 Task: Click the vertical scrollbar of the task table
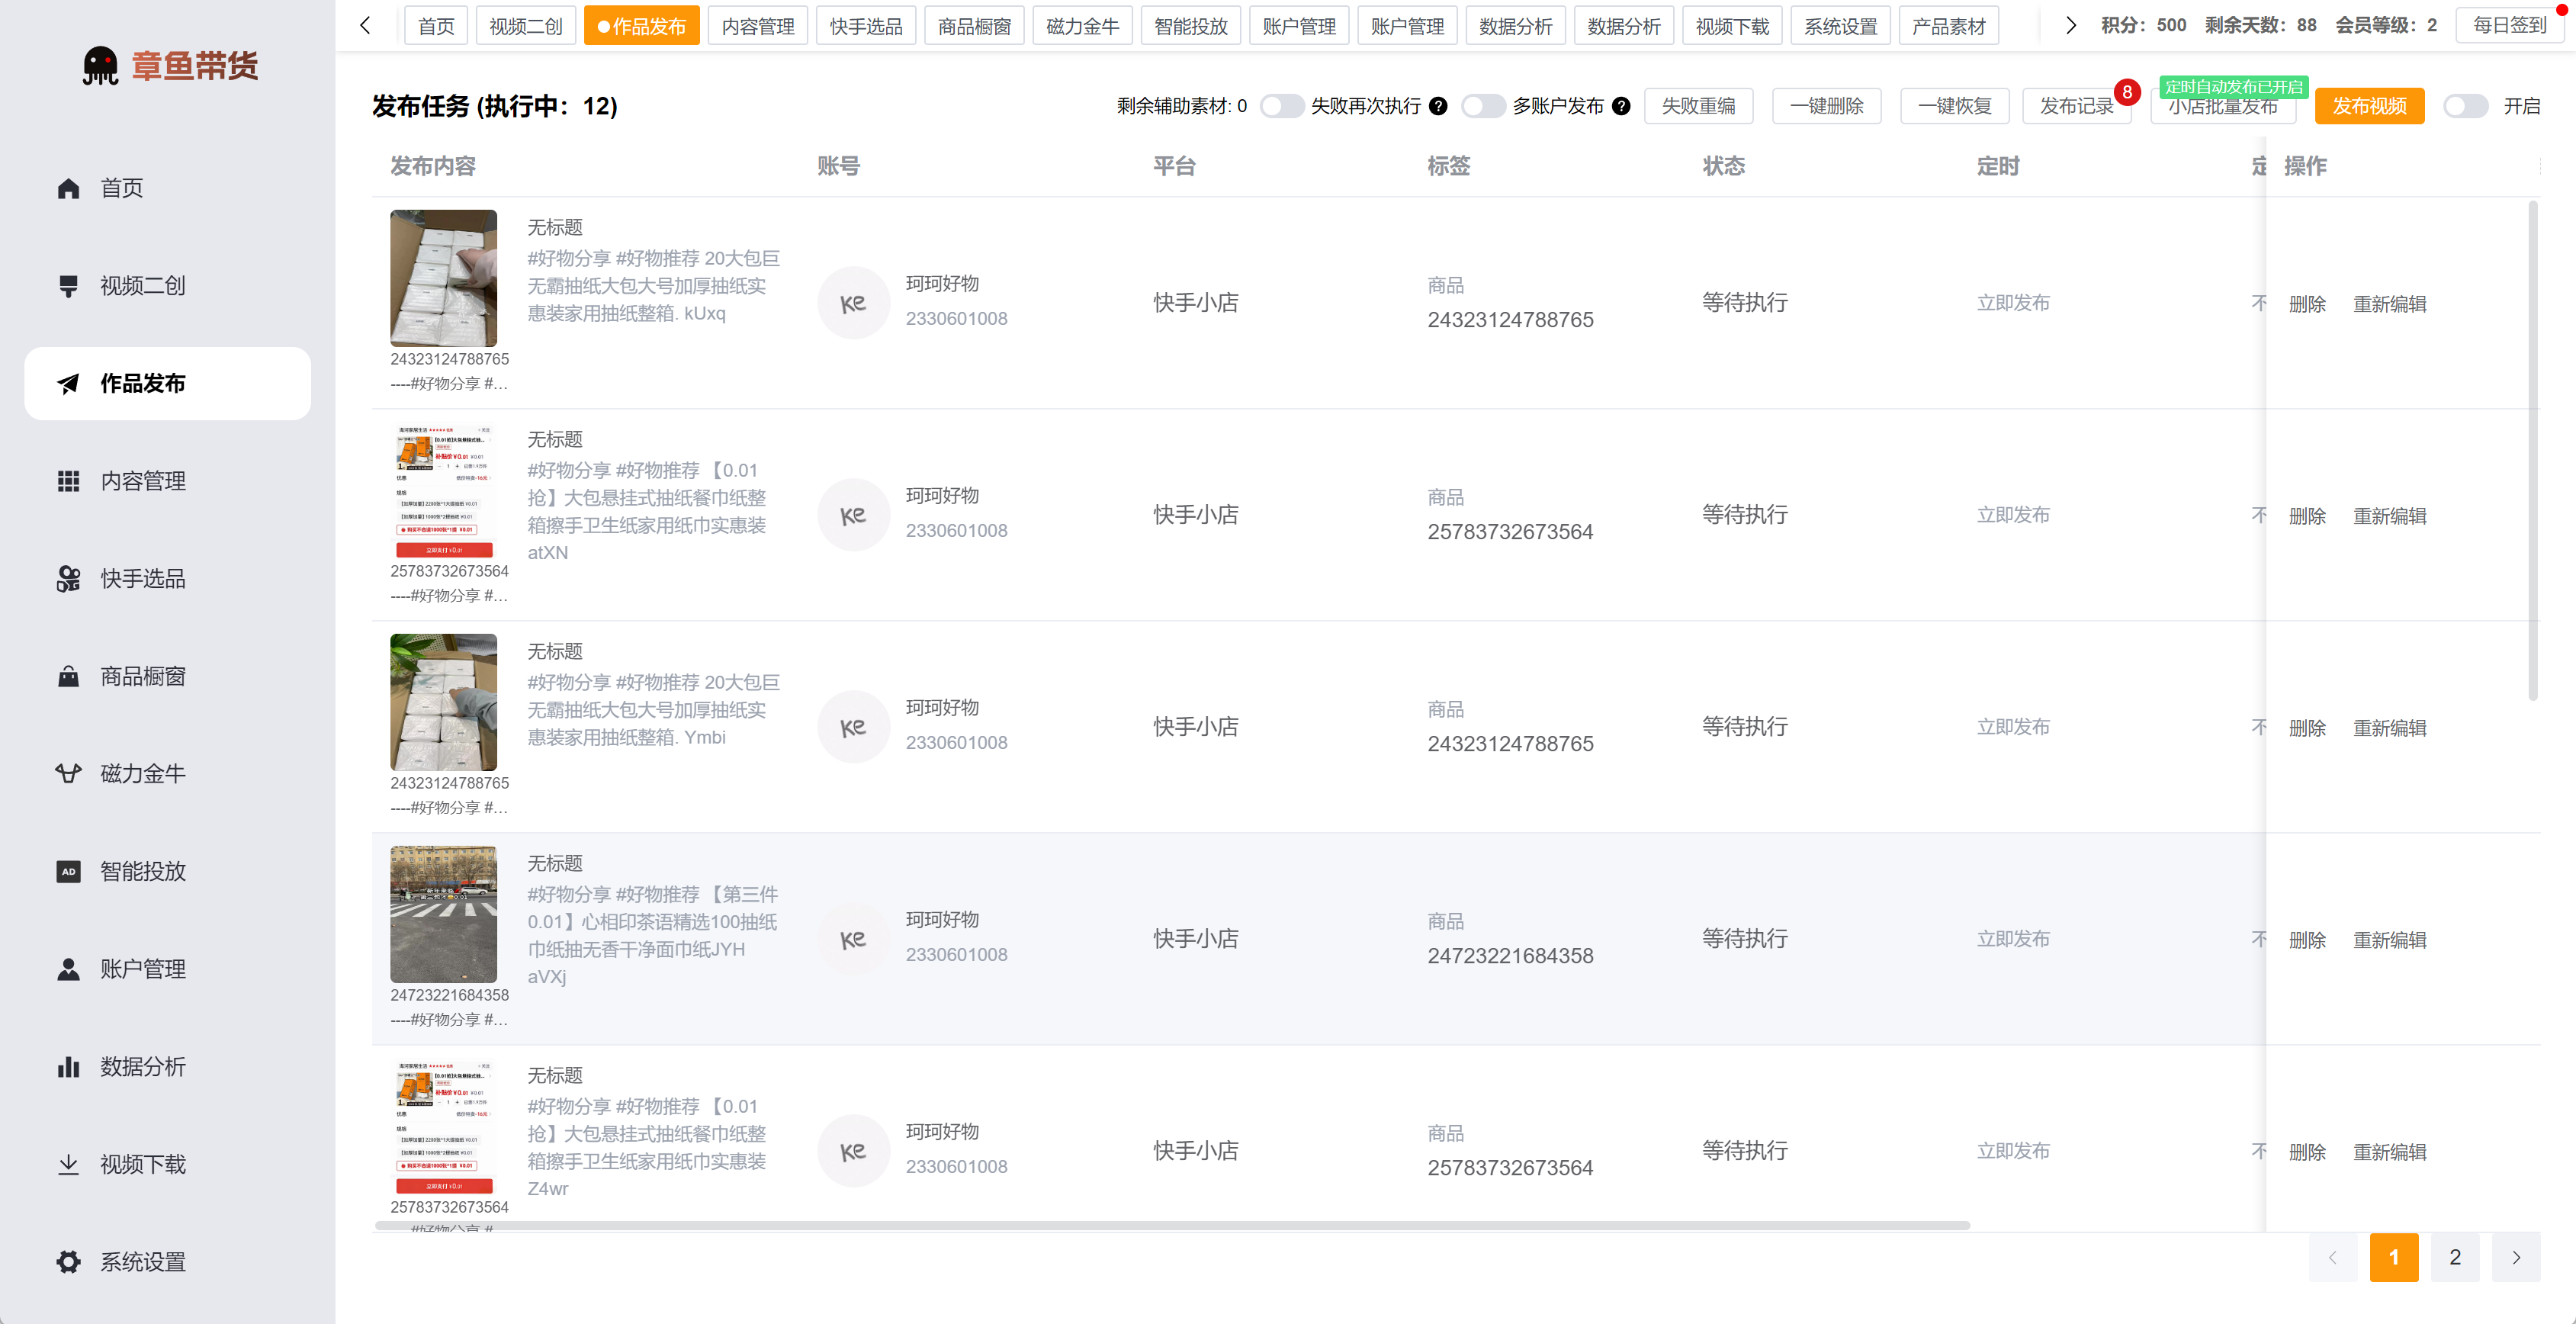2533,450
